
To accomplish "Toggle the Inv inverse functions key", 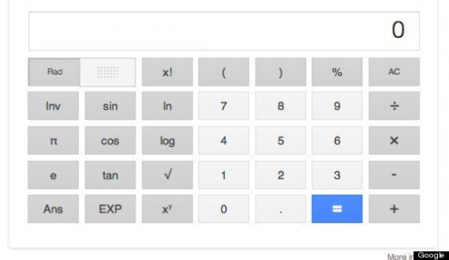I will point(53,106).
